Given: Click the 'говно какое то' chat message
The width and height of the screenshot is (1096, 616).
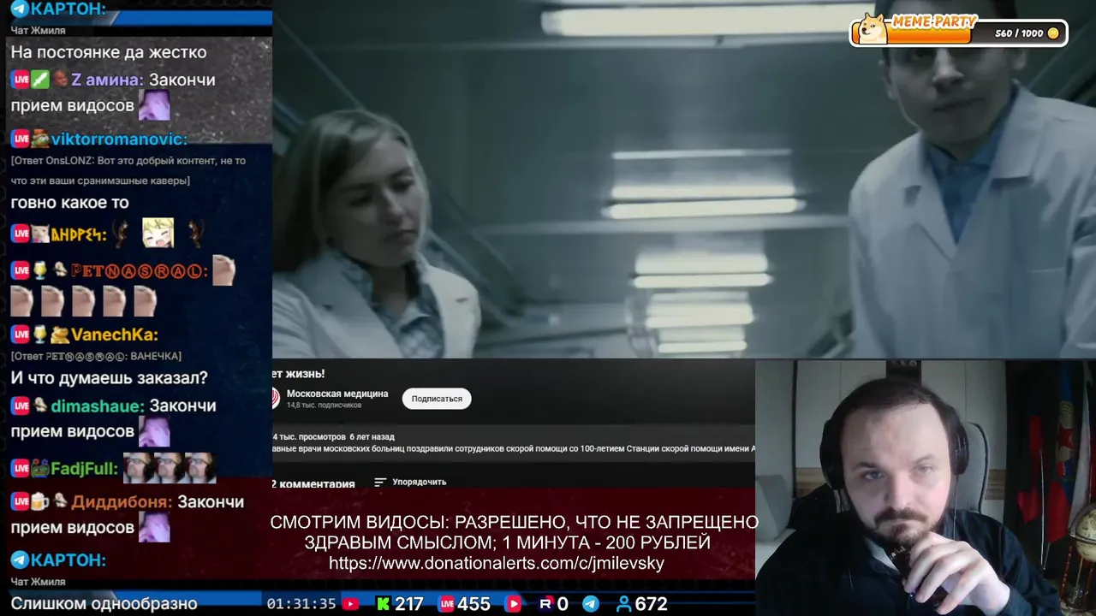Looking at the screenshot, I should pyautogui.click(x=70, y=203).
